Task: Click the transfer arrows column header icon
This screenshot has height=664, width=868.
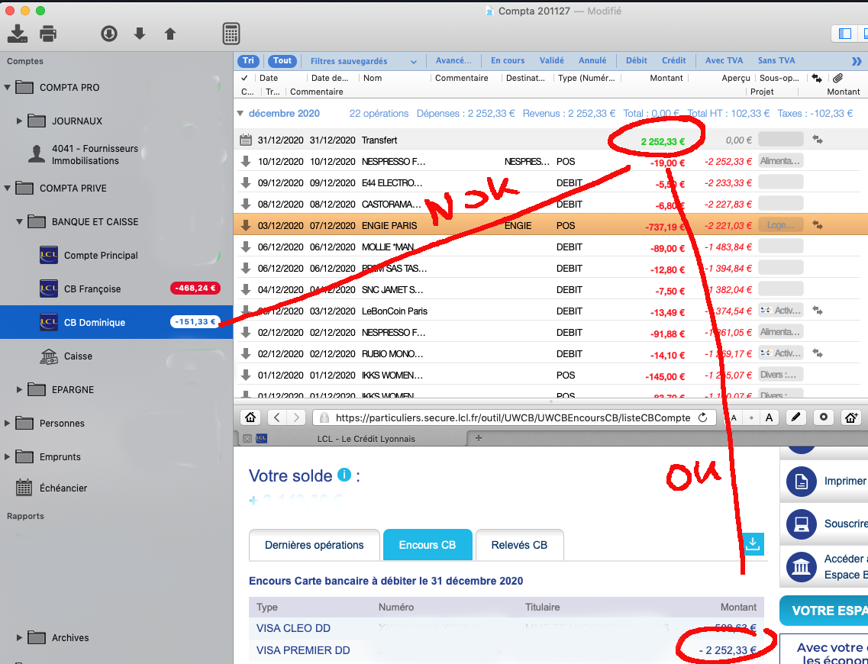Action: click(x=817, y=78)
